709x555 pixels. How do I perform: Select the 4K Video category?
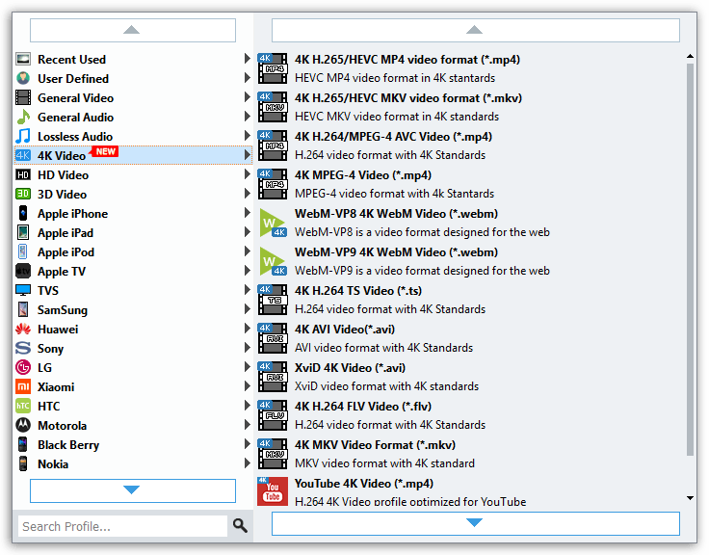(133, 155)
